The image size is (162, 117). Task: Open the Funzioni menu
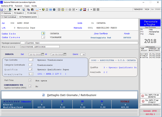pyautogui.click(x=18, y=5)
